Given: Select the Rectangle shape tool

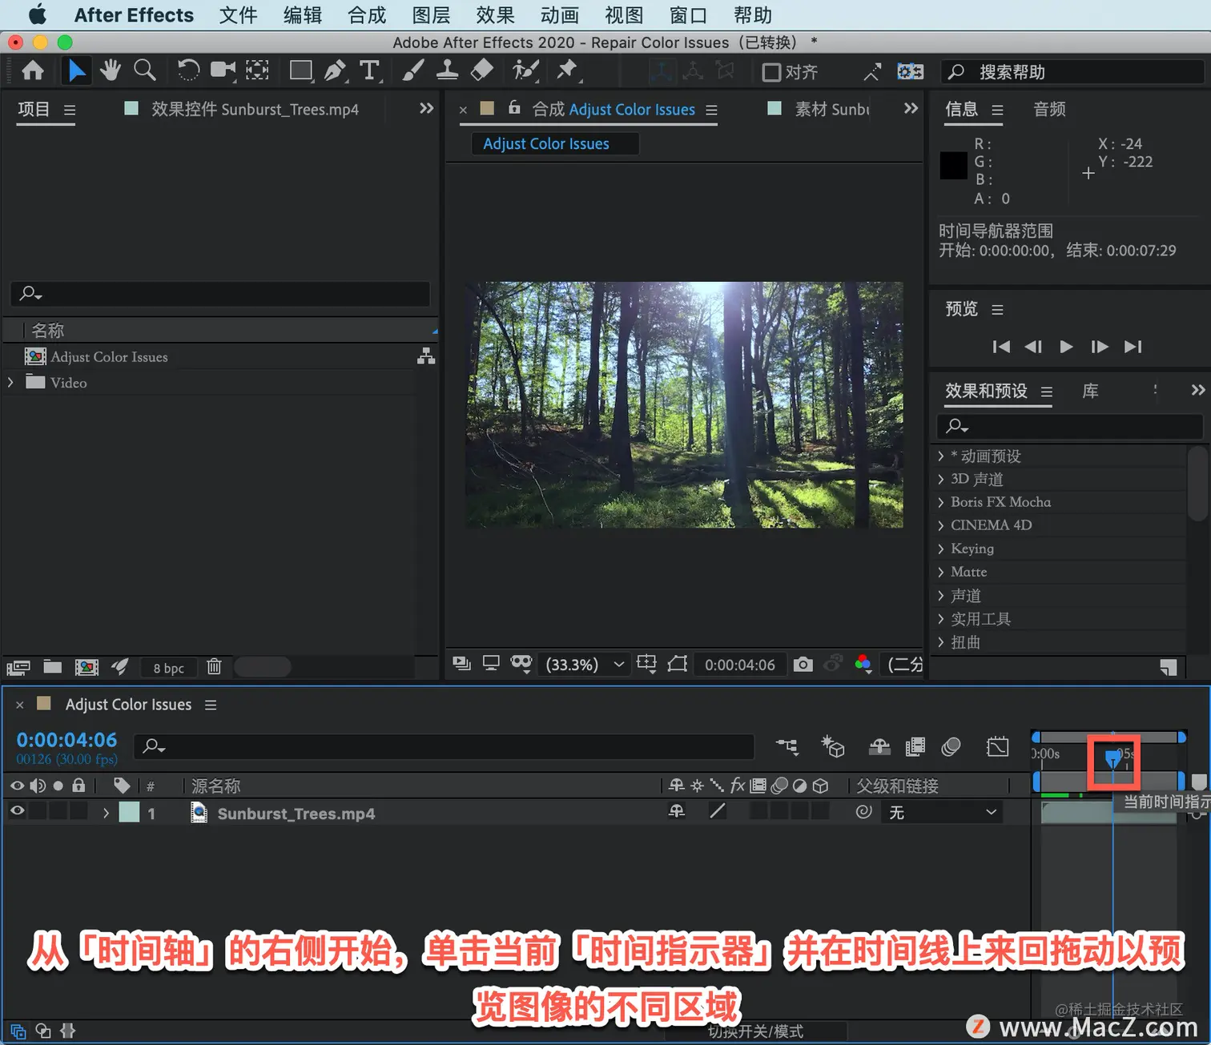Looking at the screenshot, I should pyautogui.click(x=301, y=70).
